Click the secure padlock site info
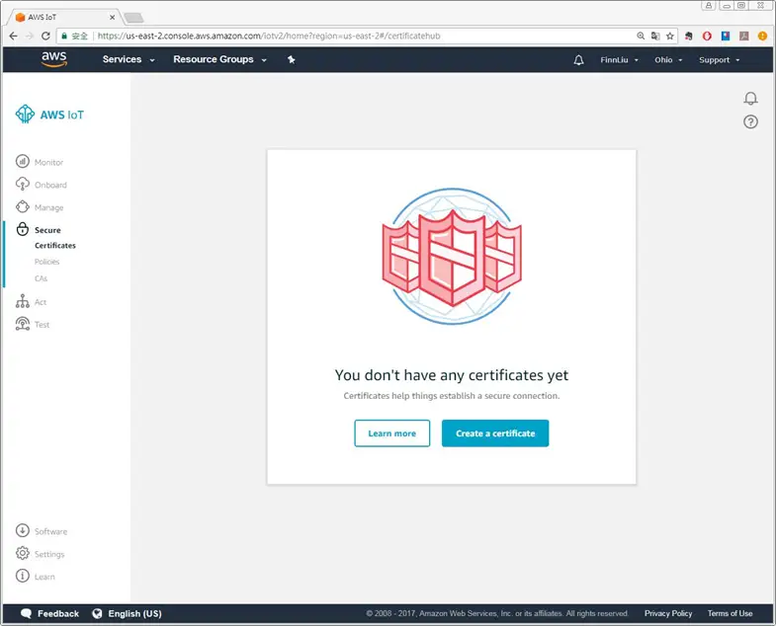776x626 pixels. click(64, 36)
